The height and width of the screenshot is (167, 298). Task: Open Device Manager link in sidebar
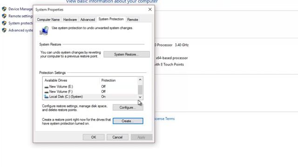[20, 9]
